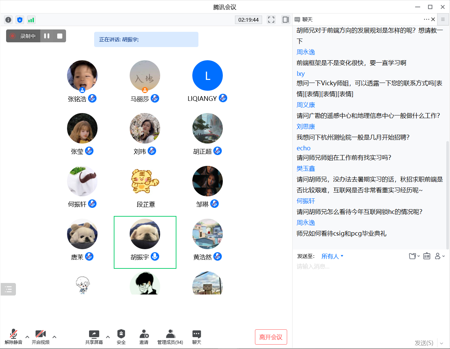Open the Invite (邀请) icon
This screenshot has width=450, height=349.
(144, 336)
